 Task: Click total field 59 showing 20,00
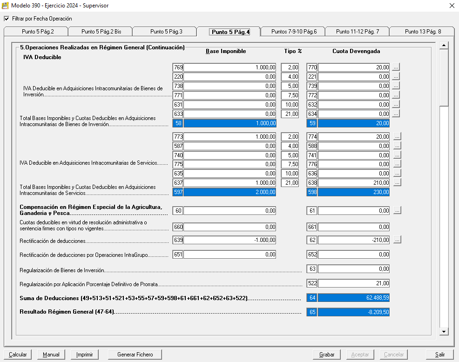click(354, 123)
